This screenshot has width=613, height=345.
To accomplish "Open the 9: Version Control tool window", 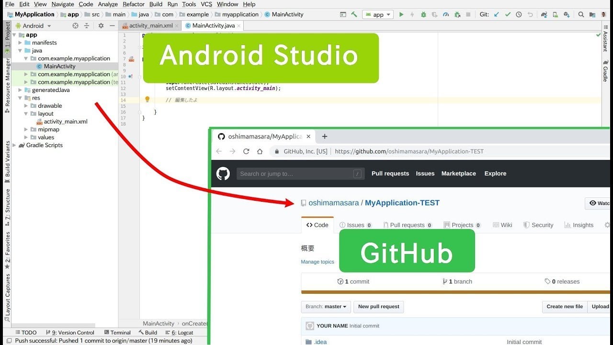I will [x=70, y=333].
